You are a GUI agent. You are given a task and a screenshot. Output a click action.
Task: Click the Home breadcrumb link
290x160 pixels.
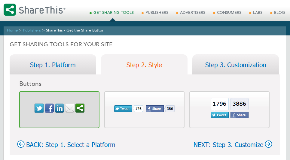coord(12,30)
